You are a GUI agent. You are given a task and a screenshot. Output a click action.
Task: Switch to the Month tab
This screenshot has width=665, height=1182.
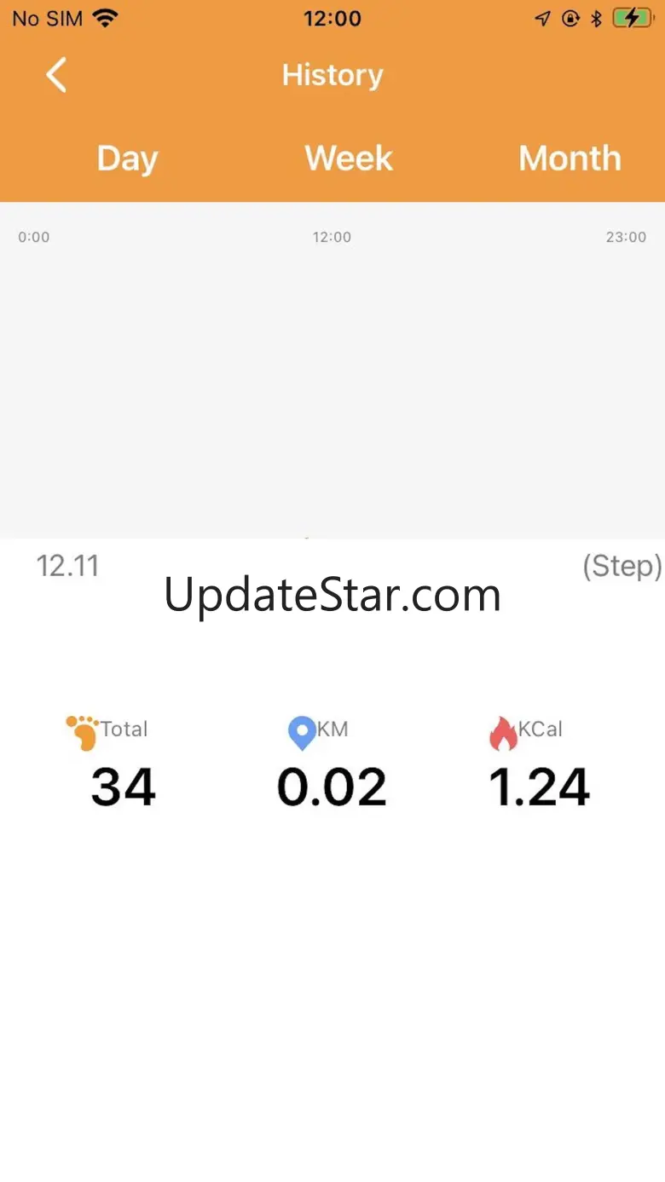(x=570, y=159)
